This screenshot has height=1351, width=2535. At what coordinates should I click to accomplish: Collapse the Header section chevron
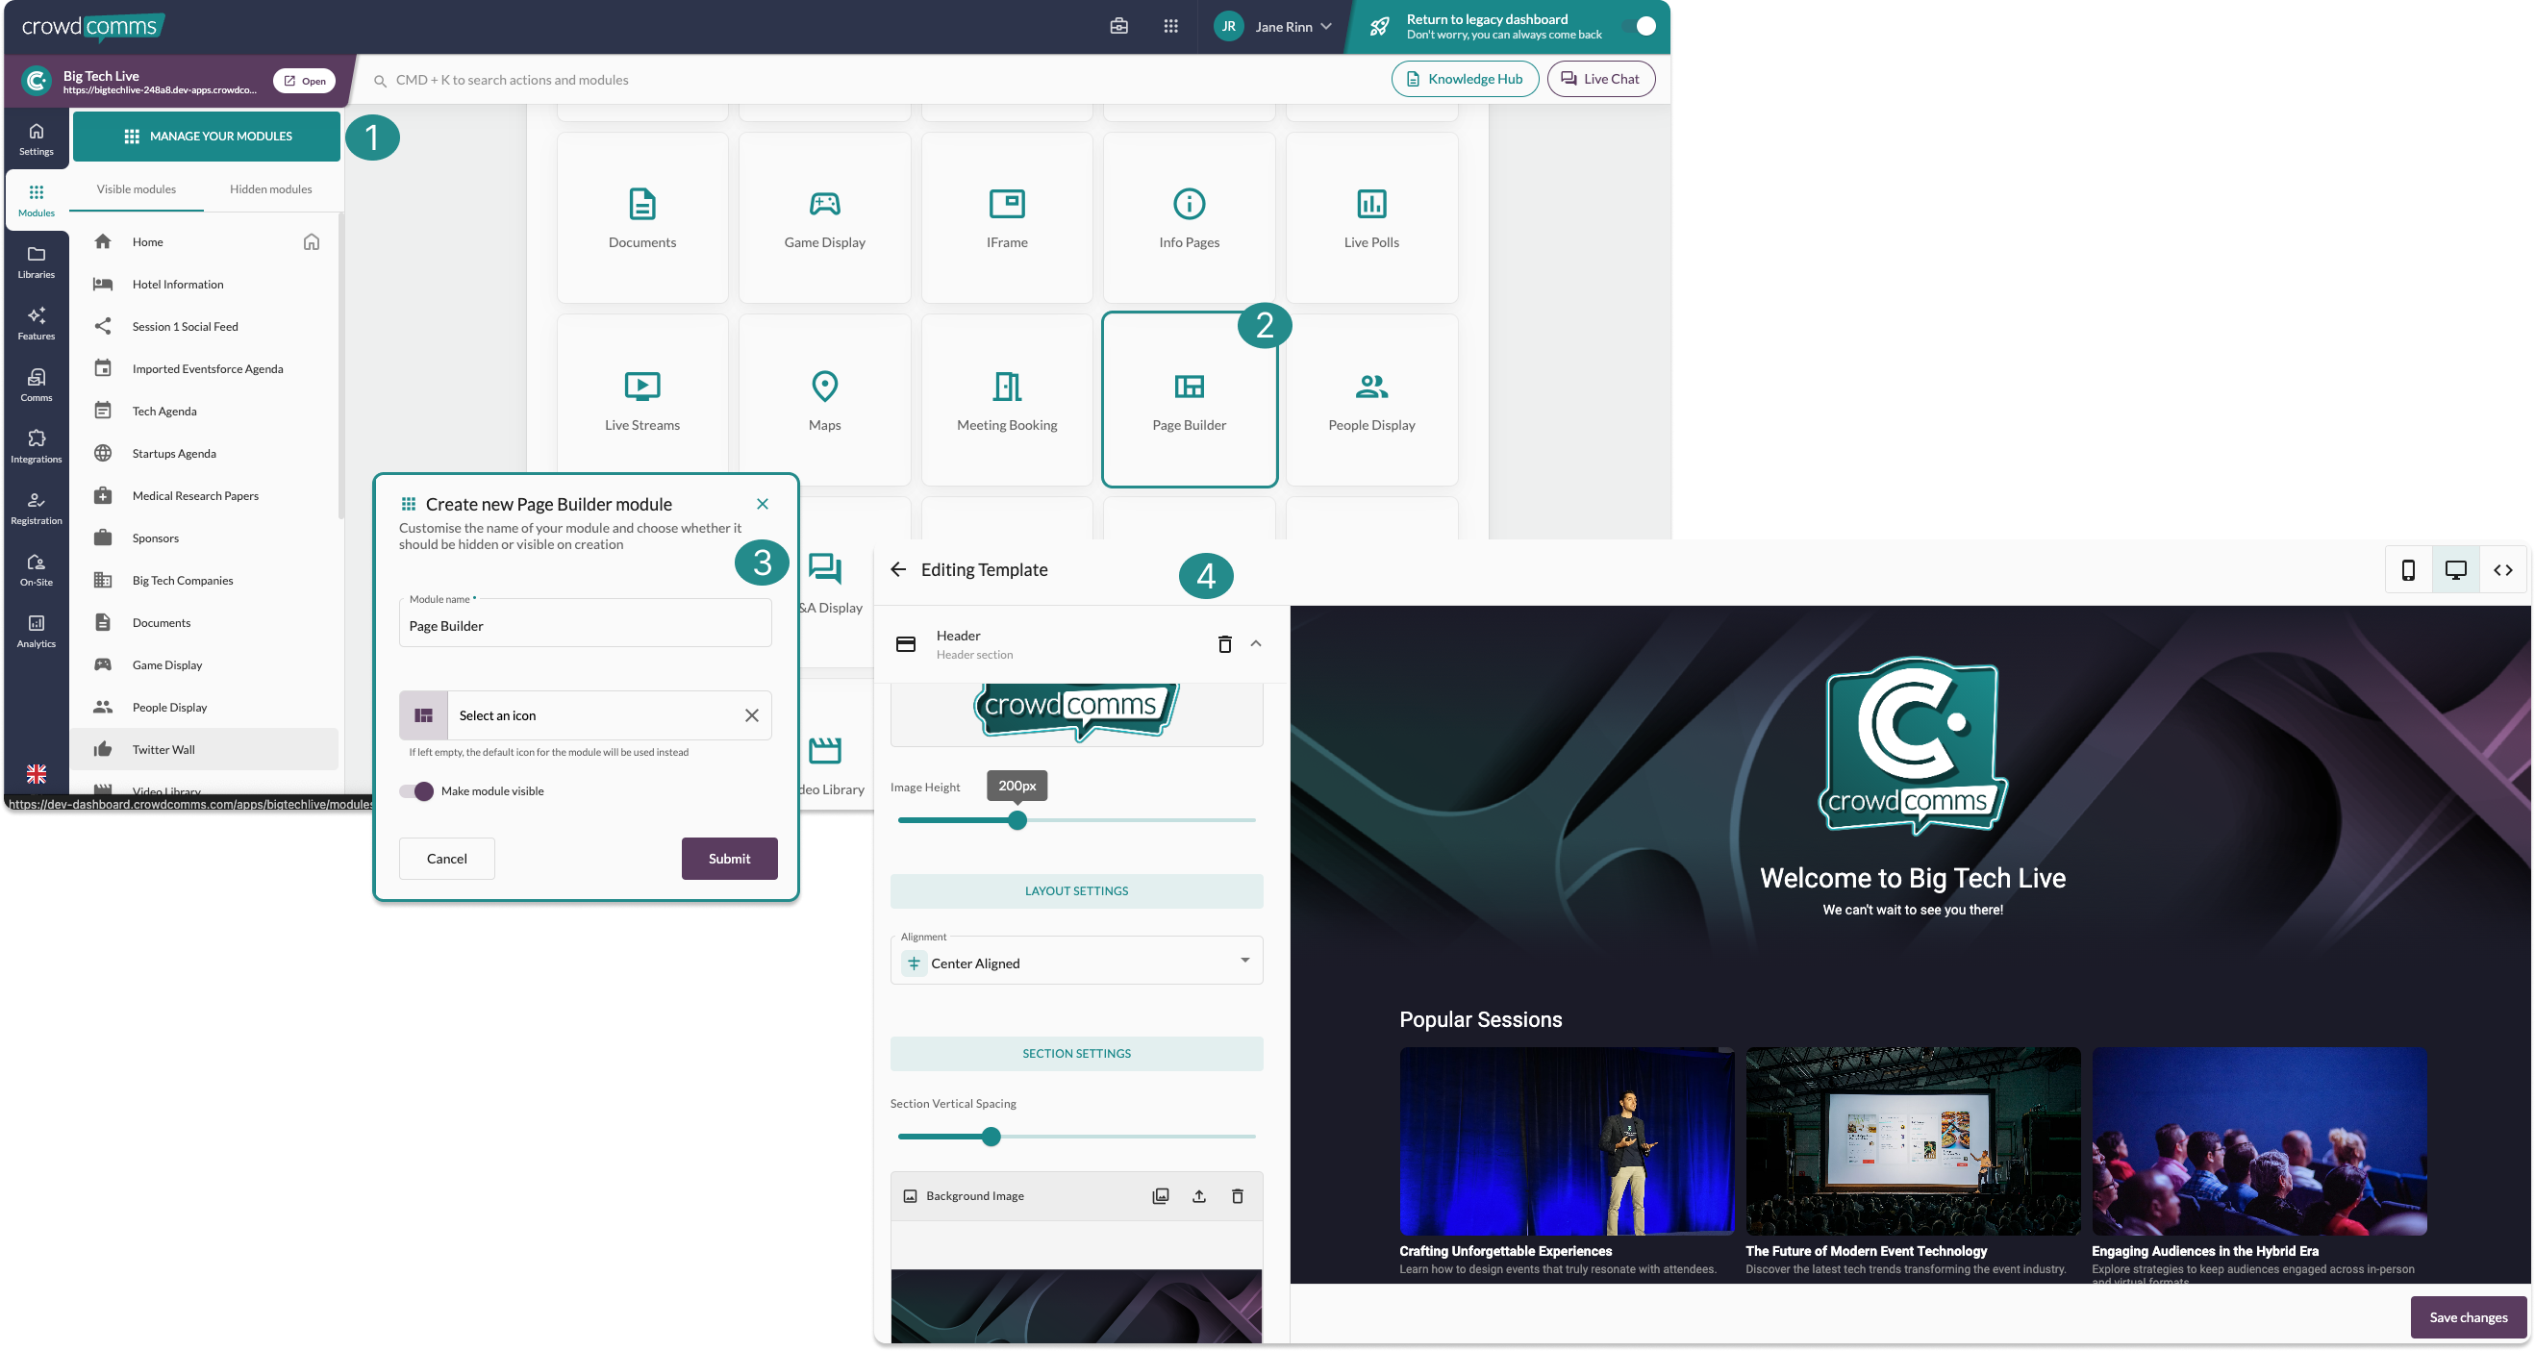pyautogui.click(x=1256, y=643)
